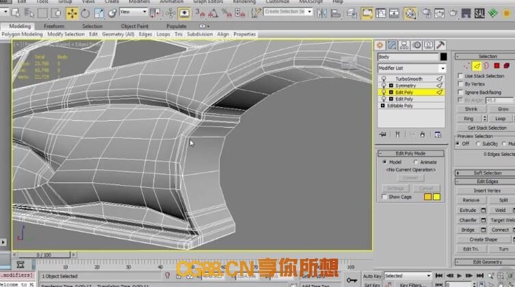This screenshot has height=287, width=515.
Task: Open the Geometry (All) ribbon panel
Action: (x=118, y=34)
